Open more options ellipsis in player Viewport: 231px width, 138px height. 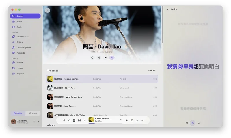[121, 120]
